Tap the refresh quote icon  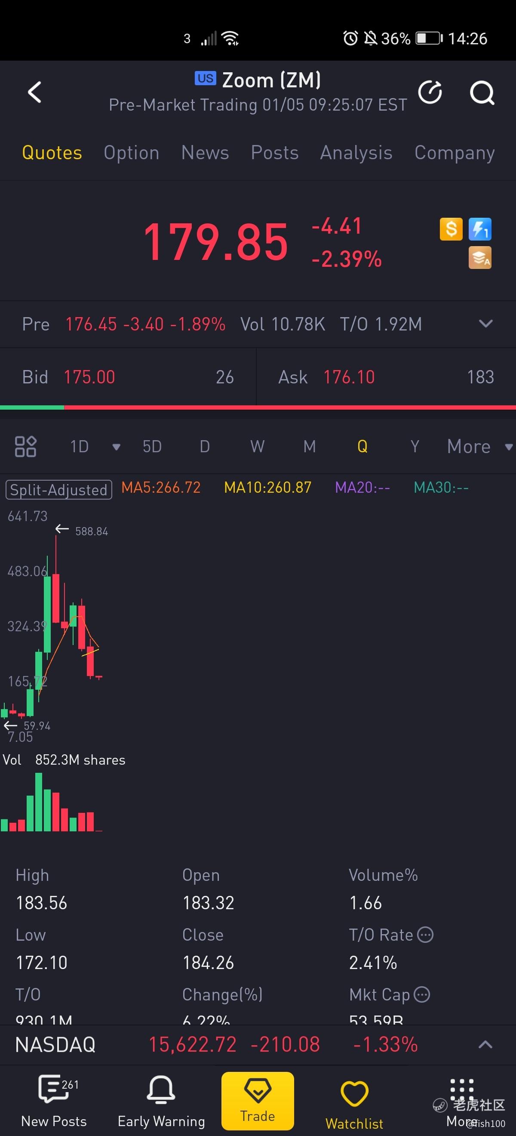(430, 92)
